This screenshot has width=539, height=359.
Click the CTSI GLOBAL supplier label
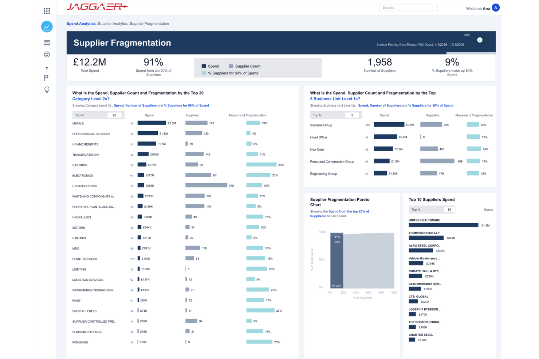[x=418, y=297]
